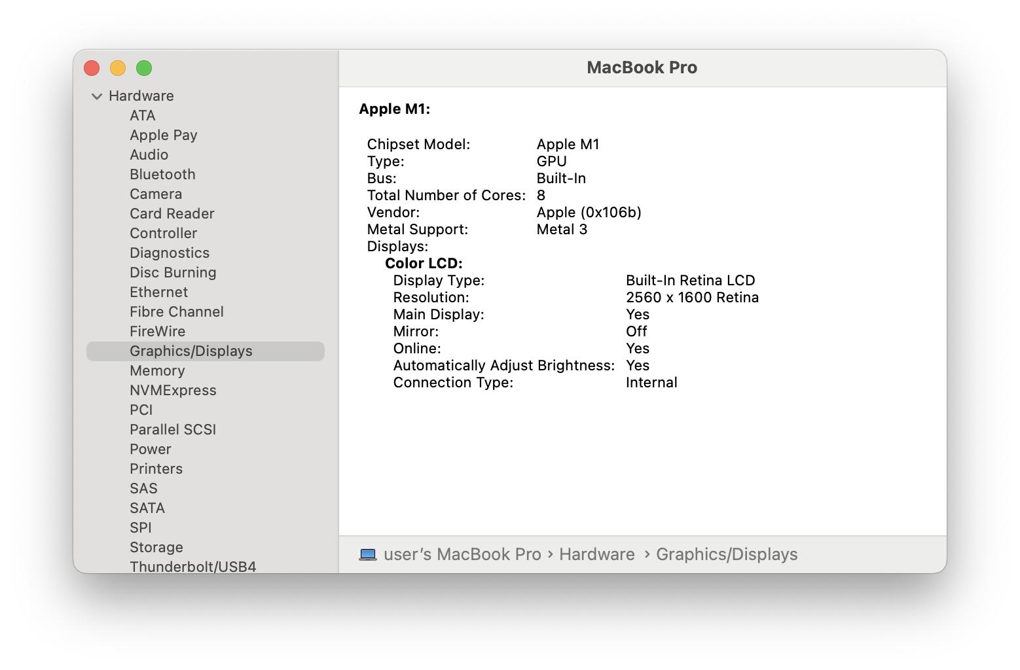Select Ethernet in the sidebar list

pyautogui.click(x=158, y=292)
